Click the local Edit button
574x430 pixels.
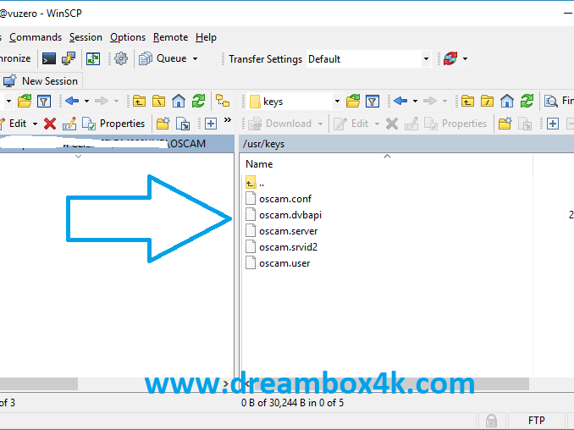click(x=14, y=124)
